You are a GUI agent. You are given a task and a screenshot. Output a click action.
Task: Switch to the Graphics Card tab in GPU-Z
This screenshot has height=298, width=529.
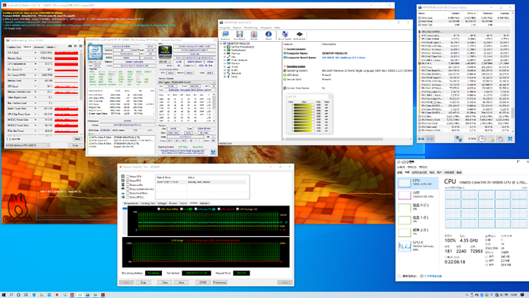[x=14, y=47]
